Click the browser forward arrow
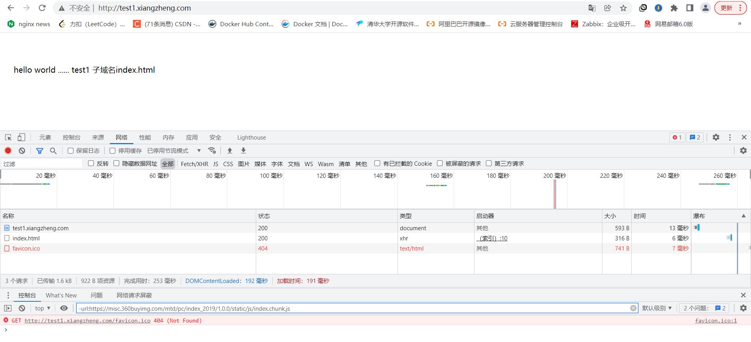This screenshot has width=751, height=342. (26, 8)
